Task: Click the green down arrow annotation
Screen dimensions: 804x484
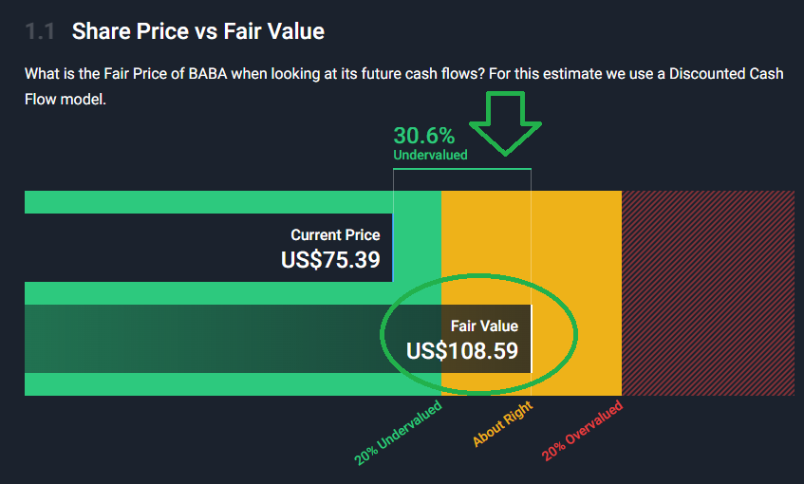Action: click(x=505, y=123)
